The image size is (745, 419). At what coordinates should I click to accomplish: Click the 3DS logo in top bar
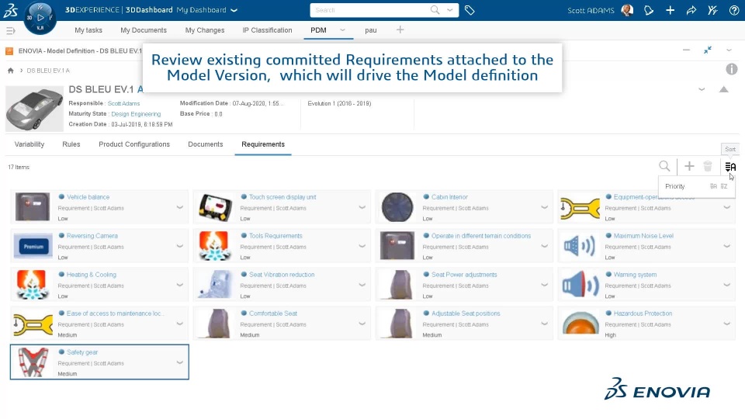(x=10, y=10)
